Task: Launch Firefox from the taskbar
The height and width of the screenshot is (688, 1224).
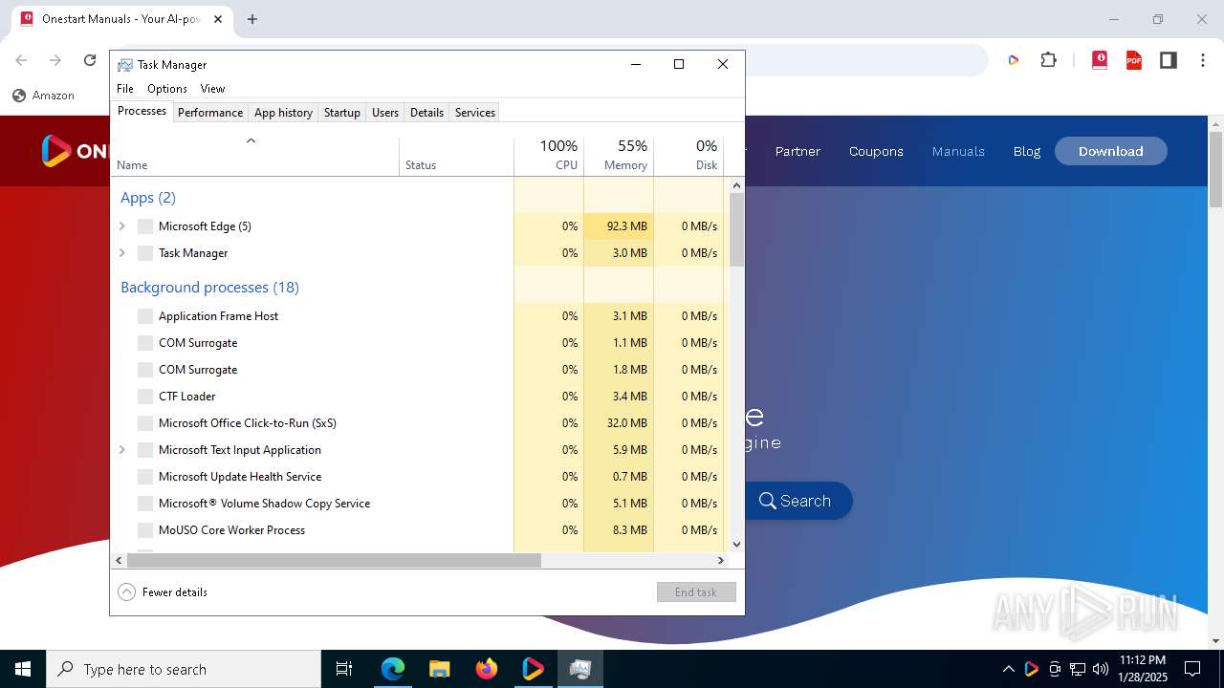Action: point(487,669)
